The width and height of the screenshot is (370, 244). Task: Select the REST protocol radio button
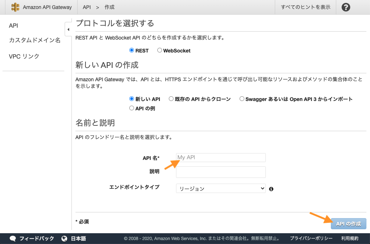(132, 50)
